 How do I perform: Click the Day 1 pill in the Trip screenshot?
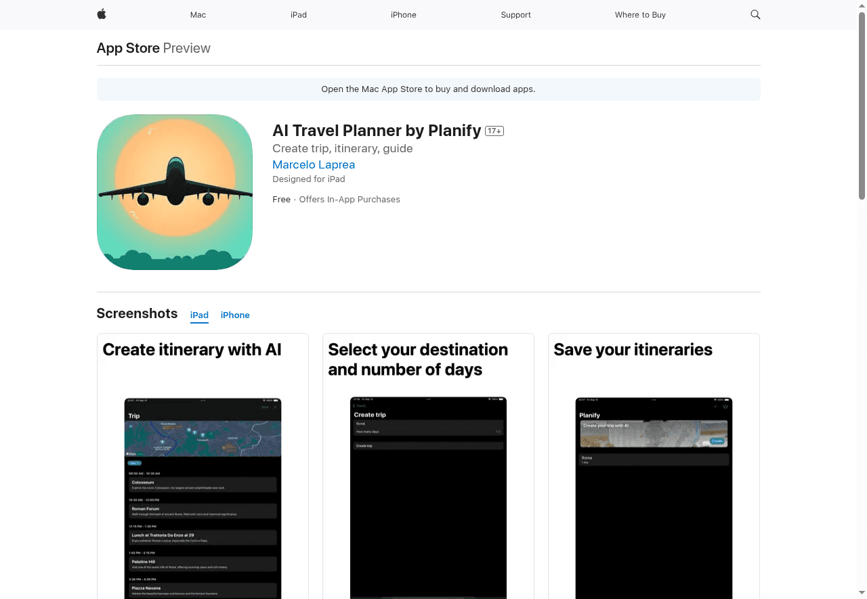(135, 463)
